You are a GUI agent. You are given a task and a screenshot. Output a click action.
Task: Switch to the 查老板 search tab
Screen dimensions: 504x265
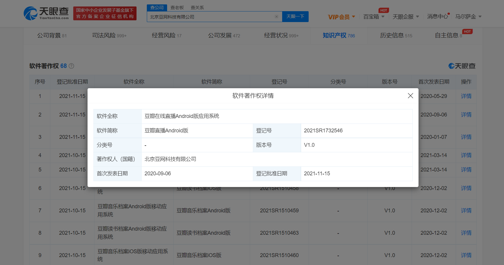[x=177, y=8]
